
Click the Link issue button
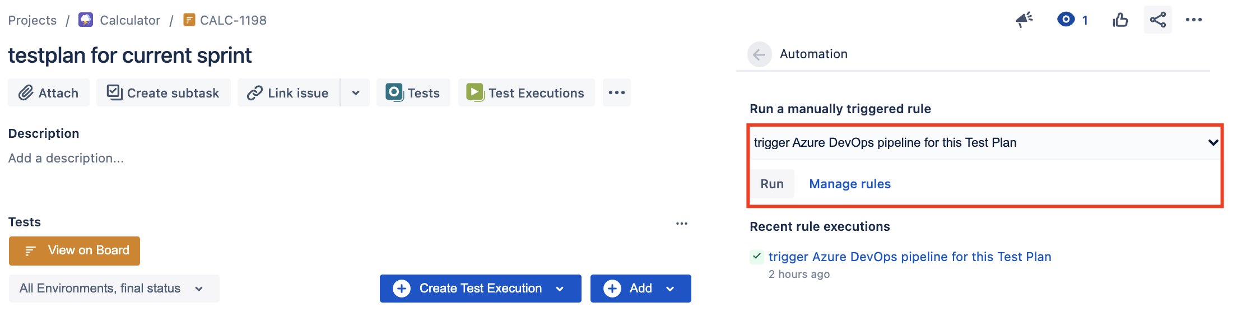pos(289,92)
